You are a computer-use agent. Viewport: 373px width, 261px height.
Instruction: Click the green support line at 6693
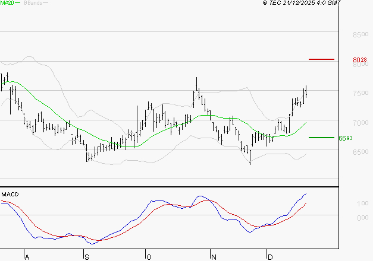tap(321, 138)
